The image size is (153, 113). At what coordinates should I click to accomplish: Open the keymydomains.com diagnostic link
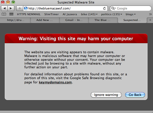pos(55,82)
